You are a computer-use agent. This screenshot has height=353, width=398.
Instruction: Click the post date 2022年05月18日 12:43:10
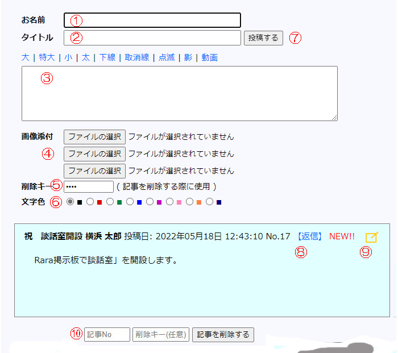tap(209, 236)
